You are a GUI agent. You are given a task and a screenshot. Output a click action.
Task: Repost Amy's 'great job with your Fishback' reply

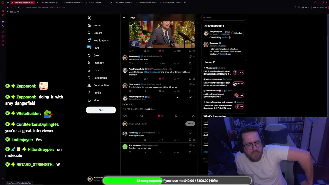145,79
